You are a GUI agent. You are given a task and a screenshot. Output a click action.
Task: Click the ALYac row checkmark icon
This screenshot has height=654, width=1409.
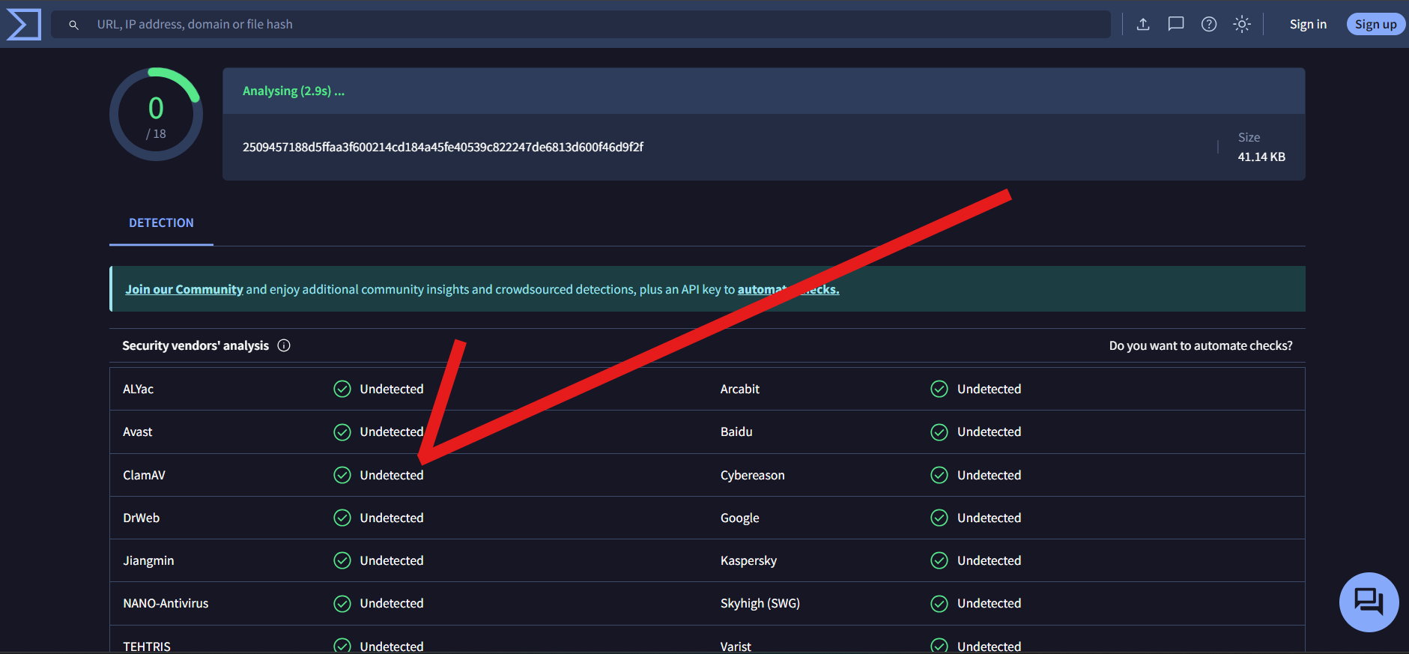coord(342,389)
